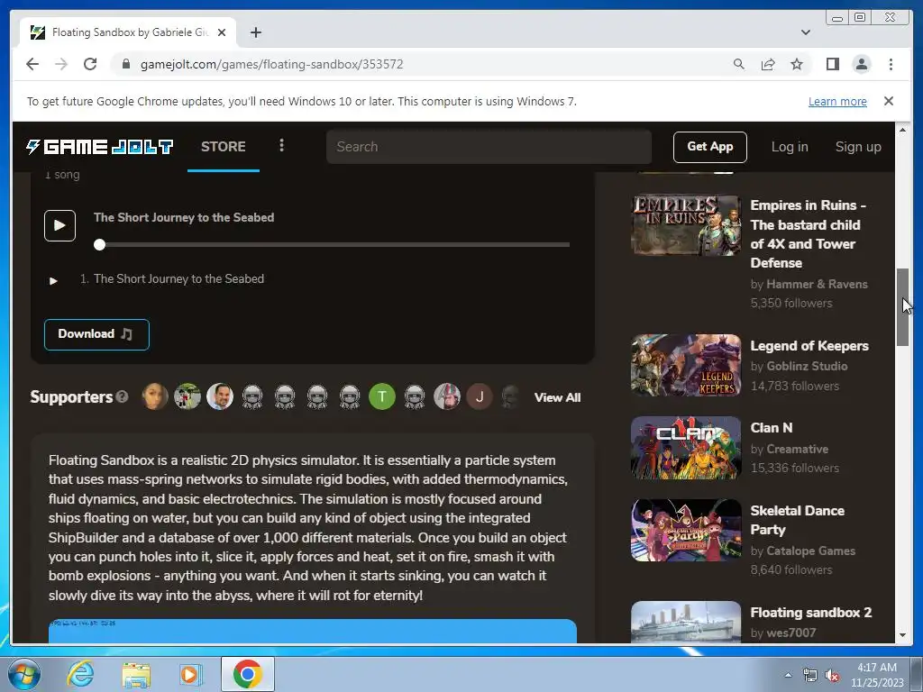Open Windows Explorer from the taskbar
923x692 pixels.
tap(136, 674)
